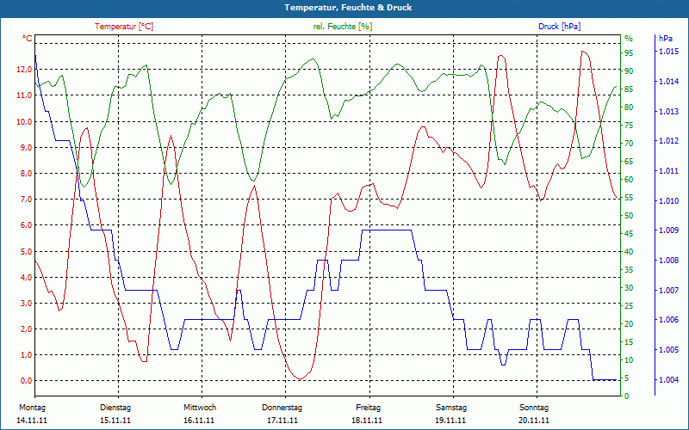Click the '°C' axis unit label
Screen dimensions: 689x430
pyautogui.click(x=28, y=39)
